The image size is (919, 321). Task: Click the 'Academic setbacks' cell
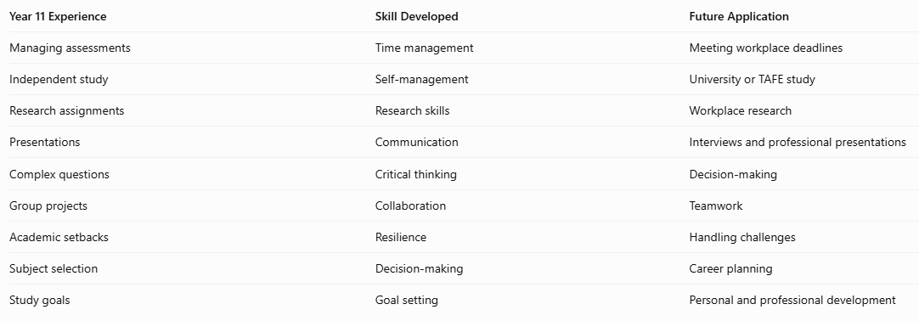tap(59, 237)
